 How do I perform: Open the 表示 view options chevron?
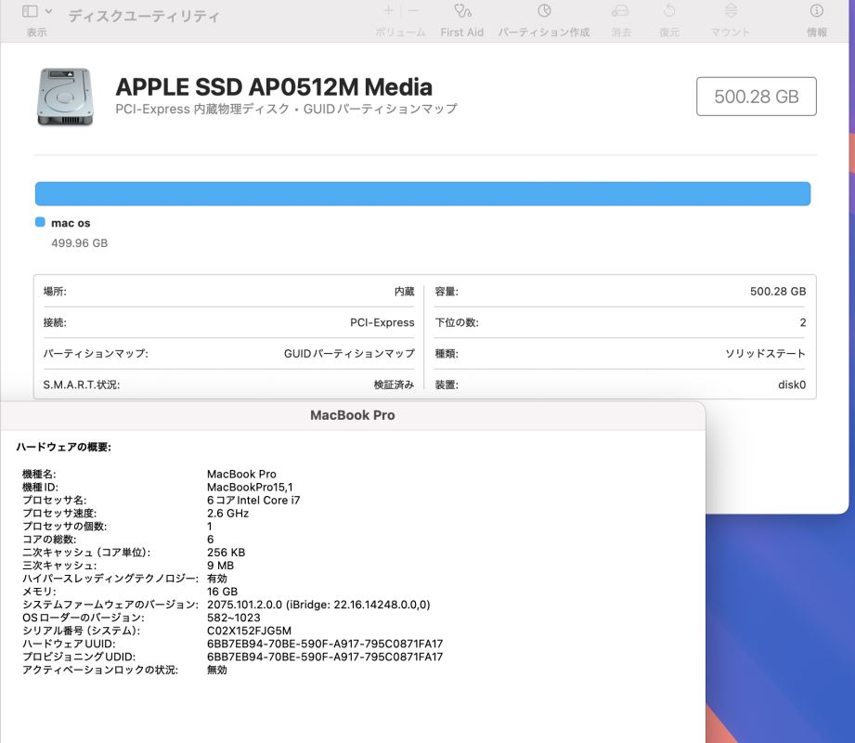pos(48,11)
